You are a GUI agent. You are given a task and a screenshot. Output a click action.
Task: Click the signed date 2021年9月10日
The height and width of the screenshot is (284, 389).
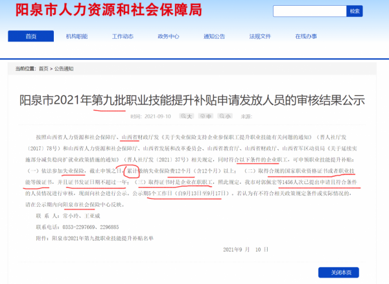point(246,250)
